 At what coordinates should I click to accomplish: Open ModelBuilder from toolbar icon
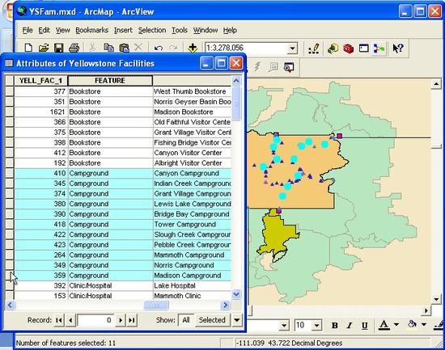(379, 48)
